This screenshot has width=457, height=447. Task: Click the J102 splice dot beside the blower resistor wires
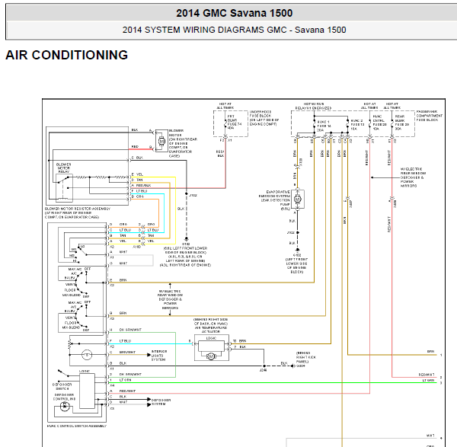187,193
